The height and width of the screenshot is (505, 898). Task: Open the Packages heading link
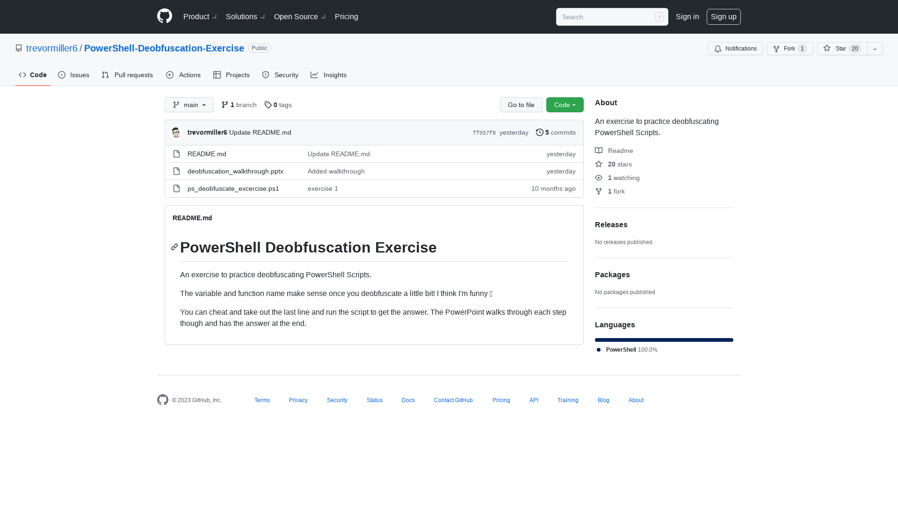point(612,274)
